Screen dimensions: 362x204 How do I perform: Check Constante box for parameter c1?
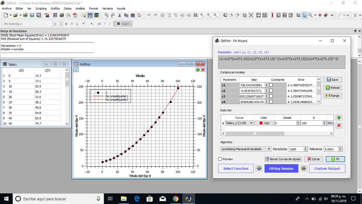(x=271, y=85)
